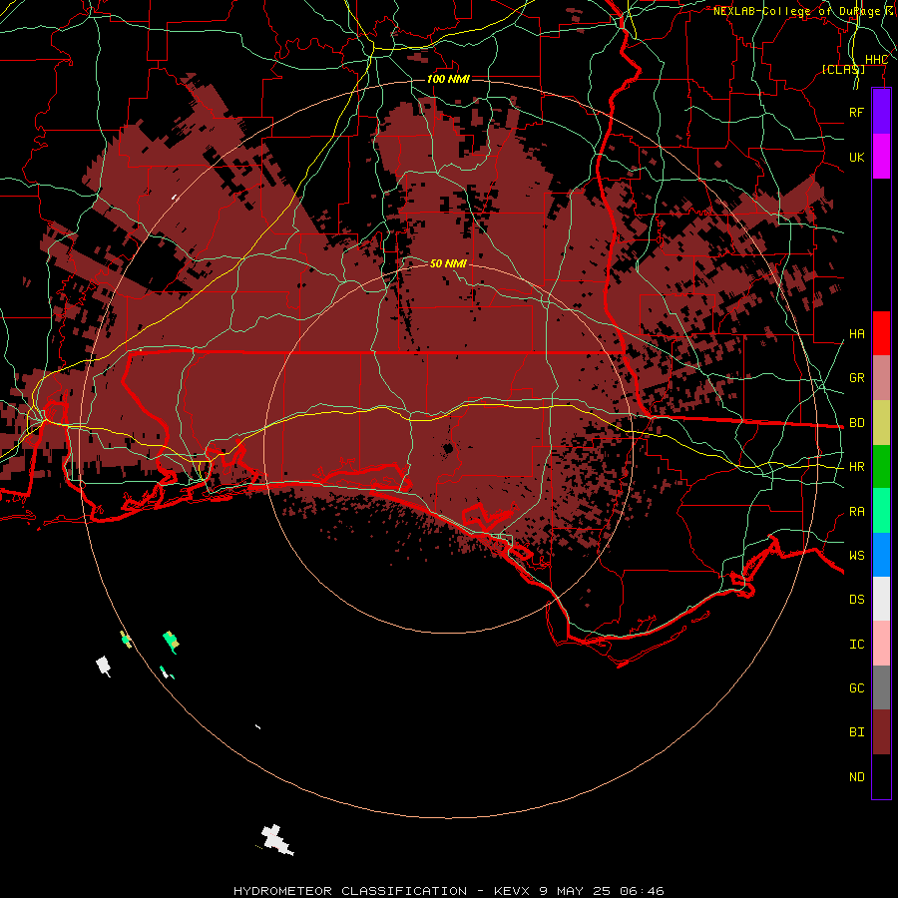898x898 pixels.
Task: Click the HA red legend swatch
Action: [881, 333]
